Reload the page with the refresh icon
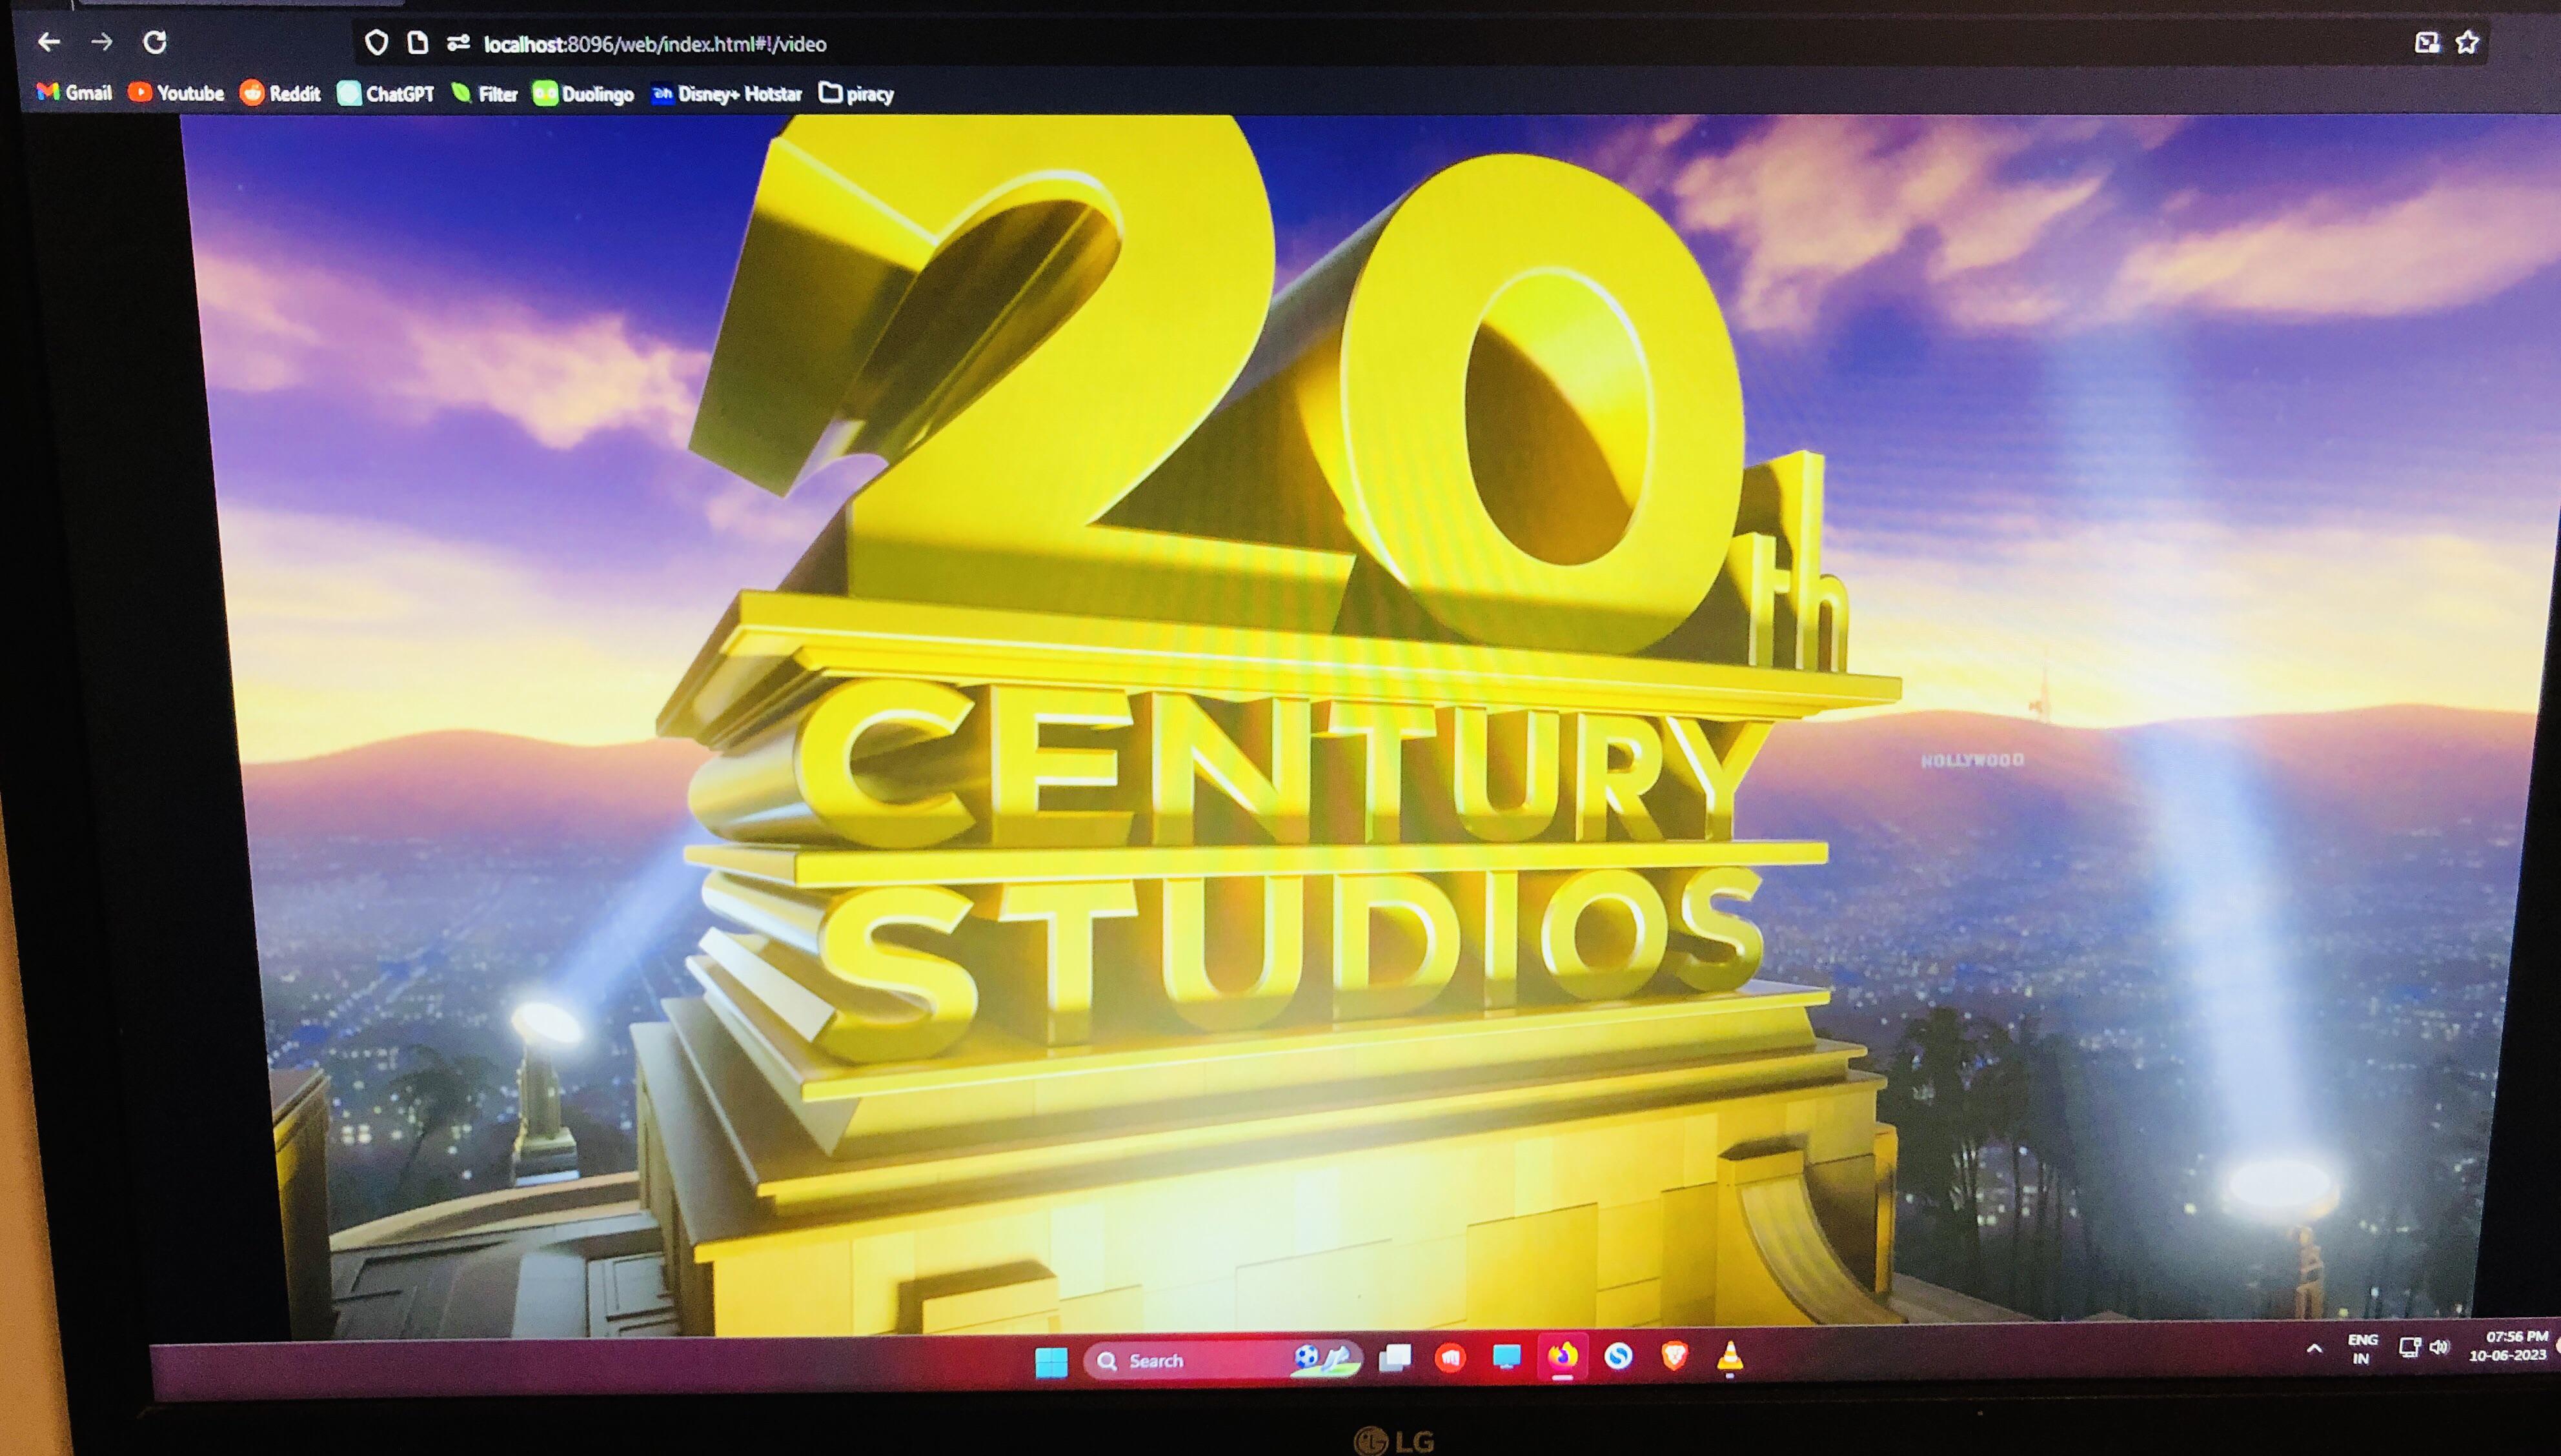Image resolution: width=2561 pixels, height=1456 pixels. pyautogui.click(x=155, y=42)
